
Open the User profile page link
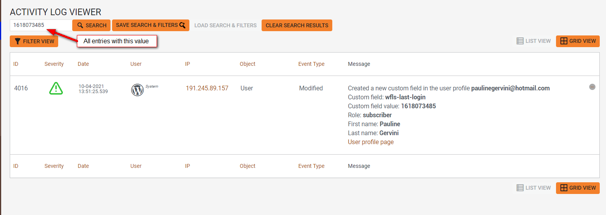[371, 142]
